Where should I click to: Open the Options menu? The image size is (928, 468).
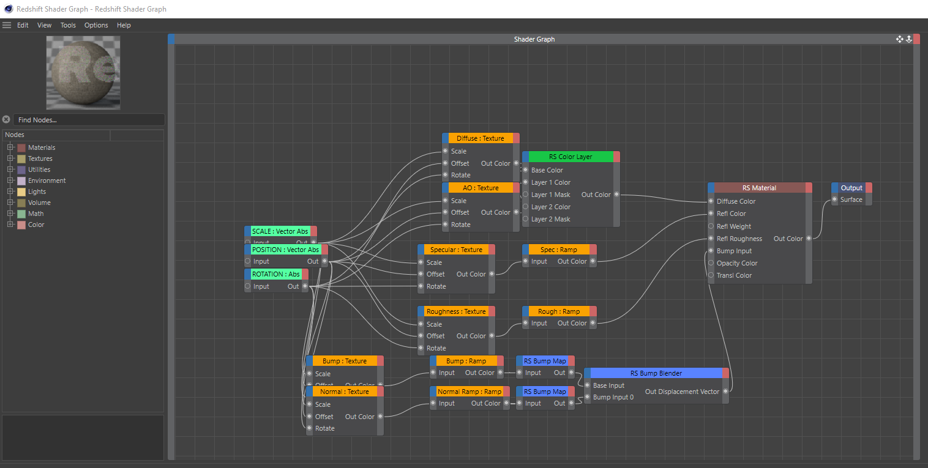(x=96, y=25)
